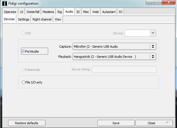Enable the File I/O only checkbox
The width and height of the screenshot is (177, 128).
pyautogui.click(x=23, y=82)
